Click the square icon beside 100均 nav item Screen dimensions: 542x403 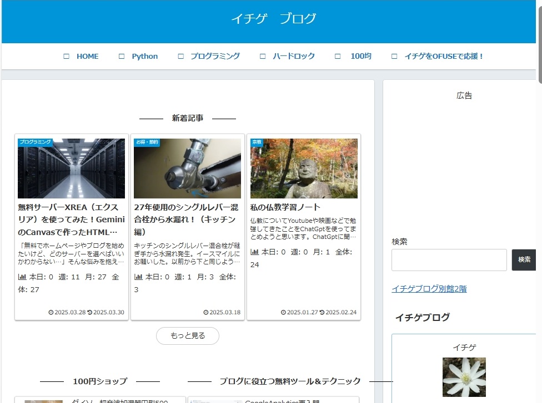tap(337, 56)
